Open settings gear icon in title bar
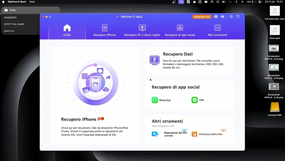285x161 pixels. pyautogui.click(x=231, y=17)
